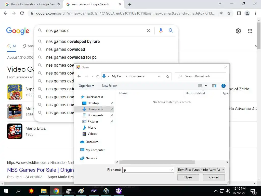This screenshot has height=196, width=261.
Task: Open the Rom Files type filter dropdown
Action: pos(201,170)
